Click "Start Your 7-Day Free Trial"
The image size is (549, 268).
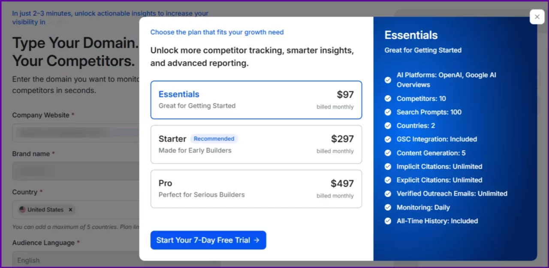[x=208, y=240]
